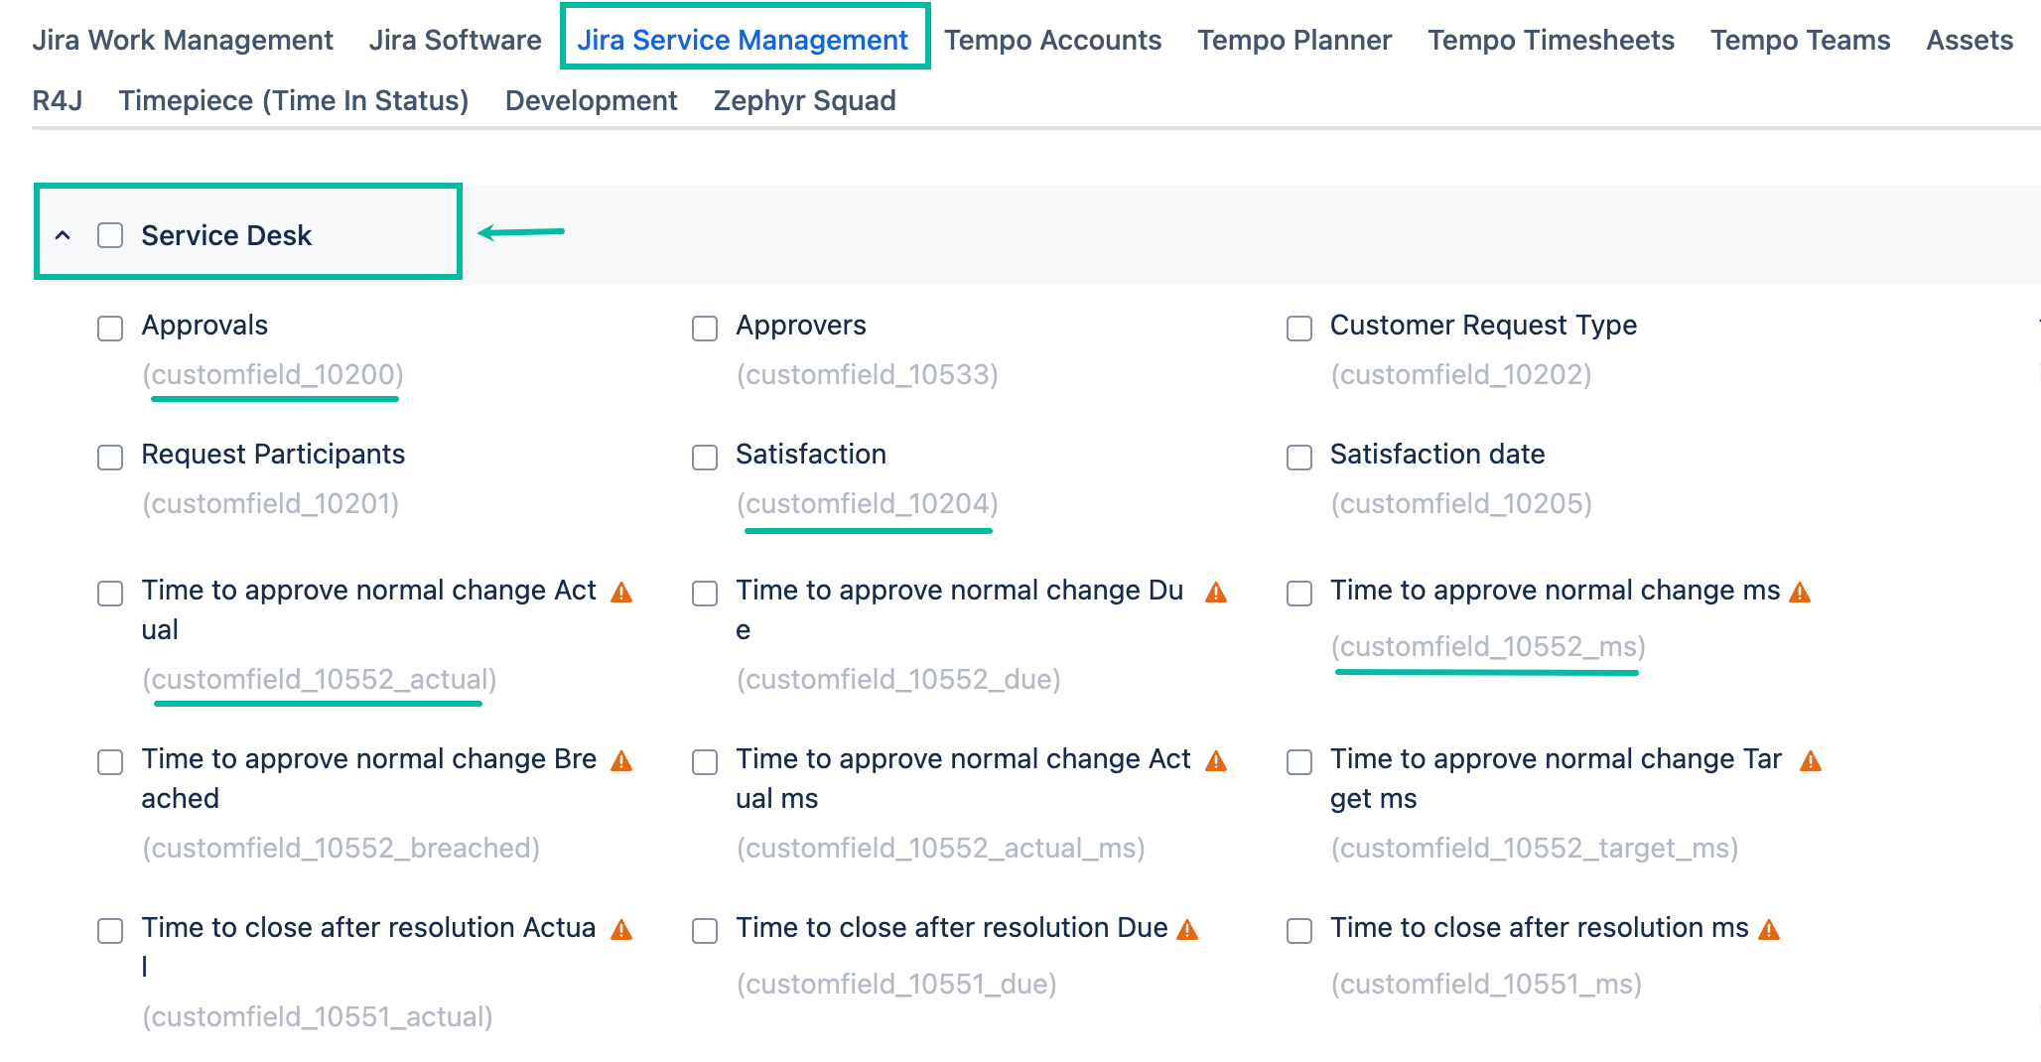Open the Timepiece (Time In Status) tab
This screenshot has width=2041, height=1062.
pyautogui.click(x=294, y=100)
